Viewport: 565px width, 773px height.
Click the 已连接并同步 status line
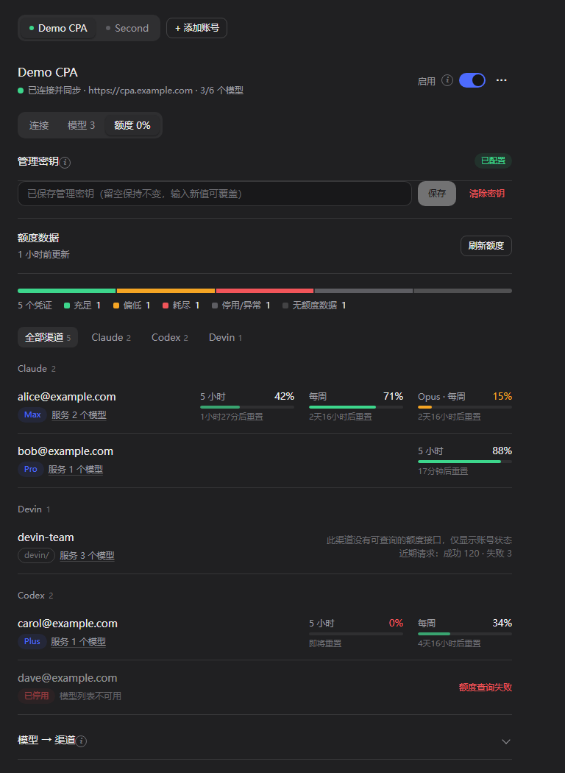point(130,91)
